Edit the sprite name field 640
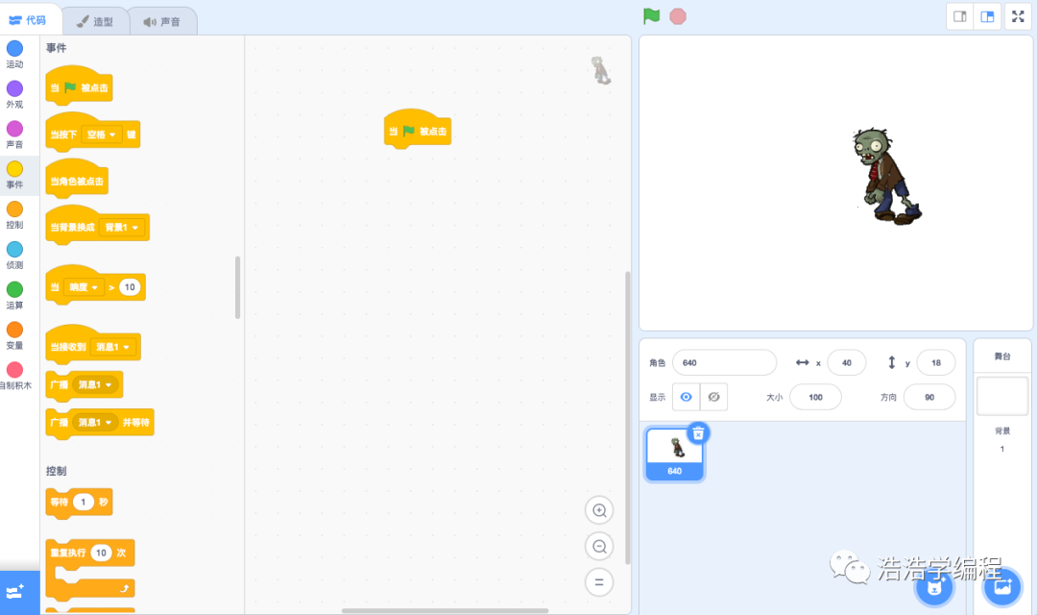 click(724, 363)
